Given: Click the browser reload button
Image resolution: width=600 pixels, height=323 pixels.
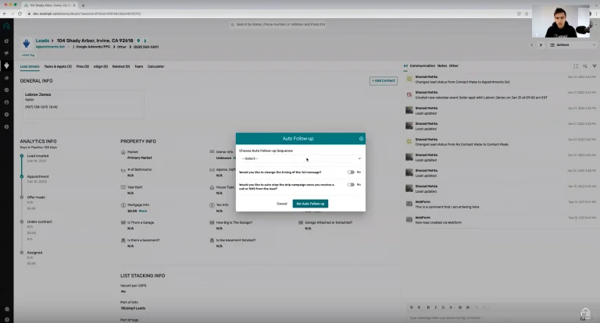Looking at the screenshot, I should click(20, 14).
